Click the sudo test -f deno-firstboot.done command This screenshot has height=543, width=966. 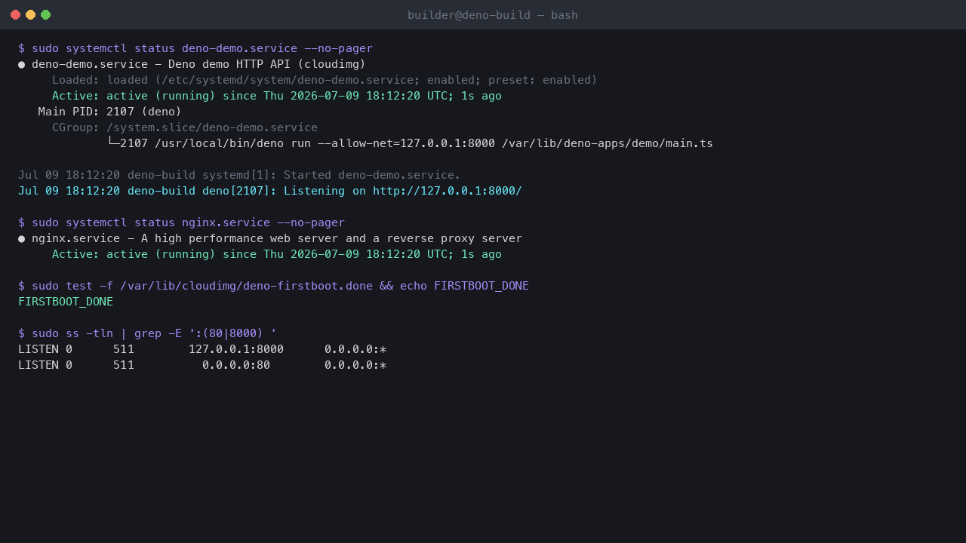tap(273, 286)
